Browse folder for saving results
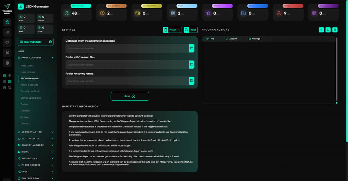This screenshot has height=181, width=348. click(192, 81)
